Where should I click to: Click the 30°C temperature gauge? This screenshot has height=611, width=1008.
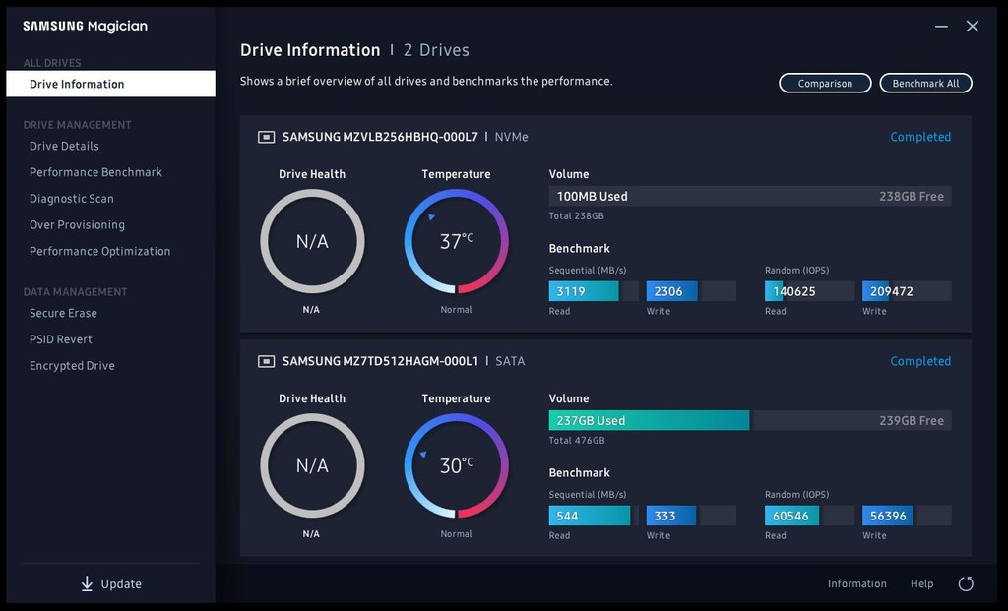[456, 465]
